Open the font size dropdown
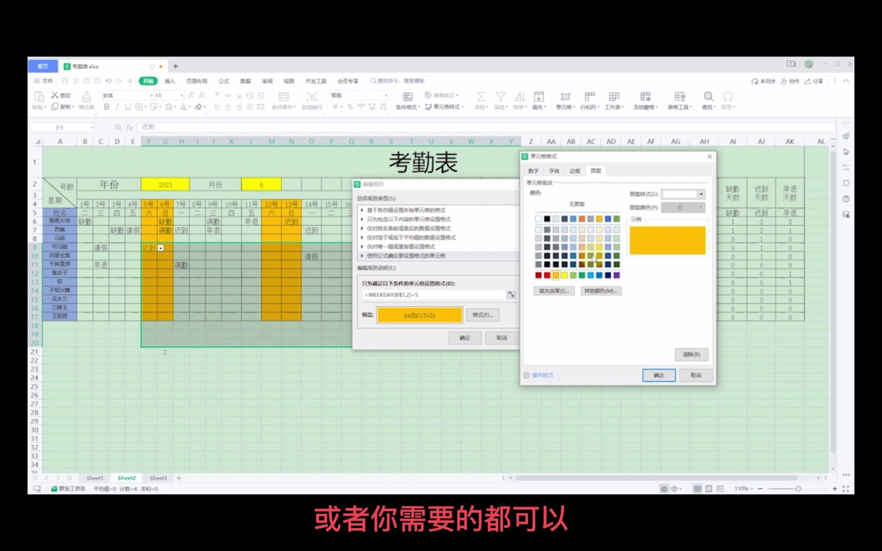 click(181, 95)
